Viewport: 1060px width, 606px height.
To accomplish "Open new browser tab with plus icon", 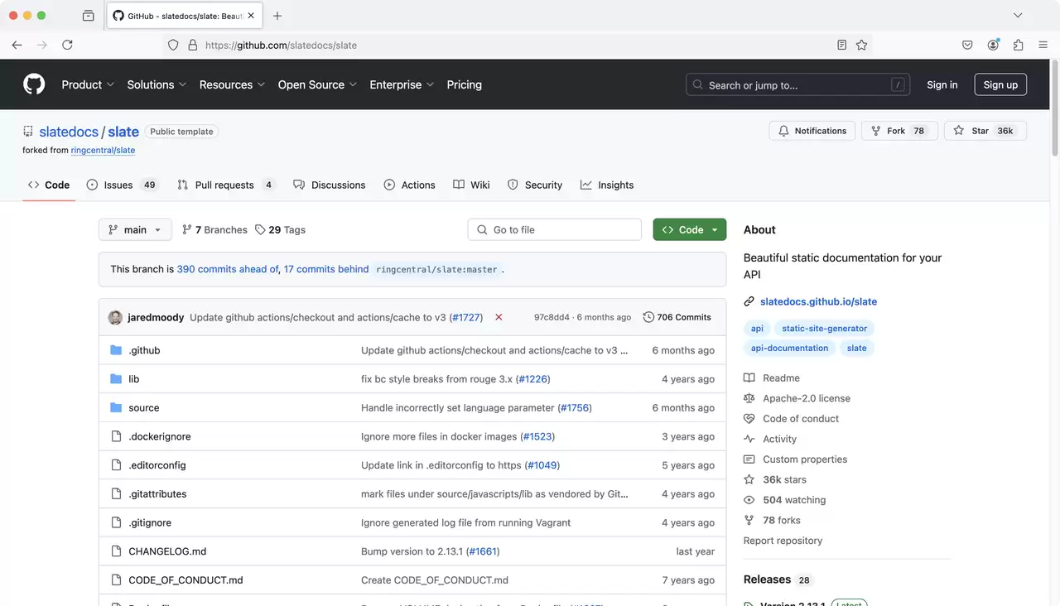I will pos(277,16).
